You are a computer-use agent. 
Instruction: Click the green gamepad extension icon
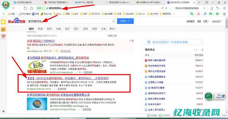click(x=211, y=14)
